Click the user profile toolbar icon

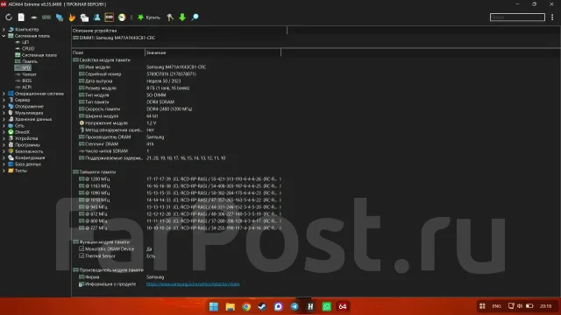pyautogui.click(x=97, y=17)
